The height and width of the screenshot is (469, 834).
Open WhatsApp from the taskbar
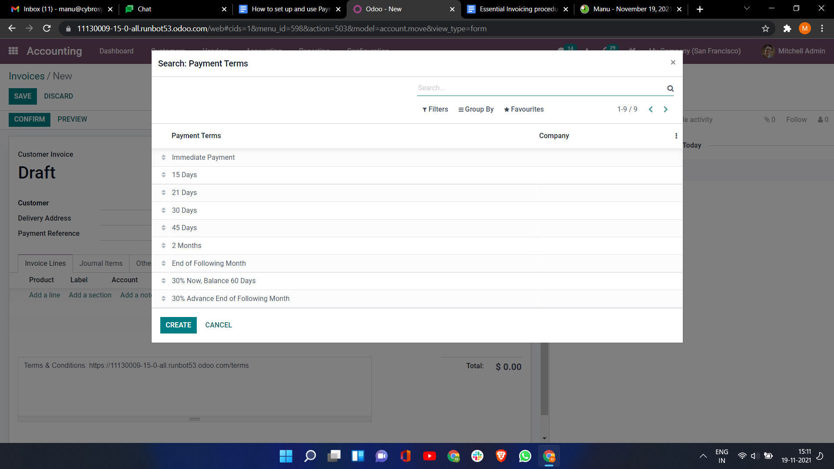[525, 456]
